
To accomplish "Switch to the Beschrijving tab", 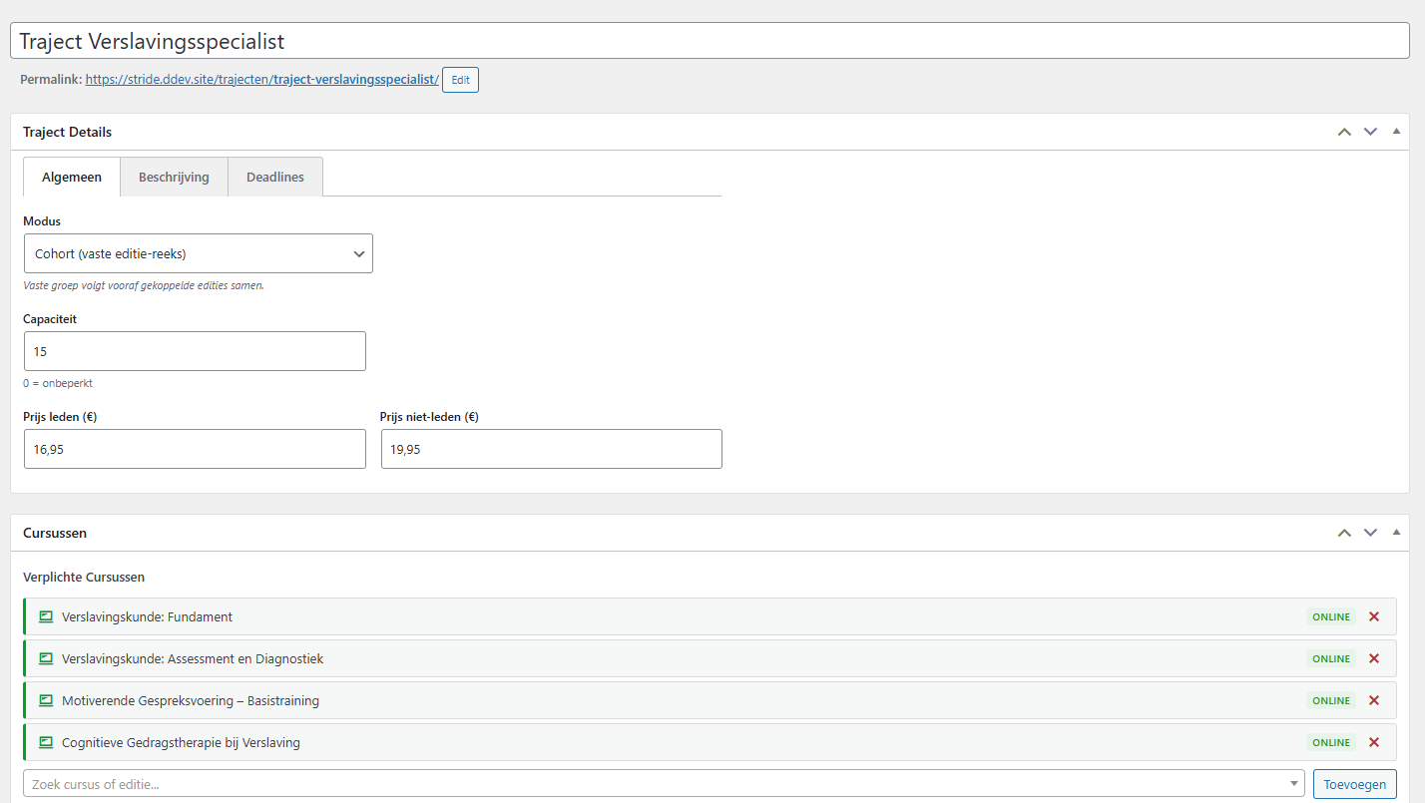I will [174, 177].
